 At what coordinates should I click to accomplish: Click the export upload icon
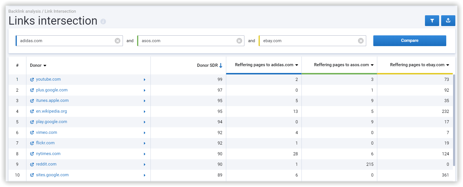(x=448, y=21)
